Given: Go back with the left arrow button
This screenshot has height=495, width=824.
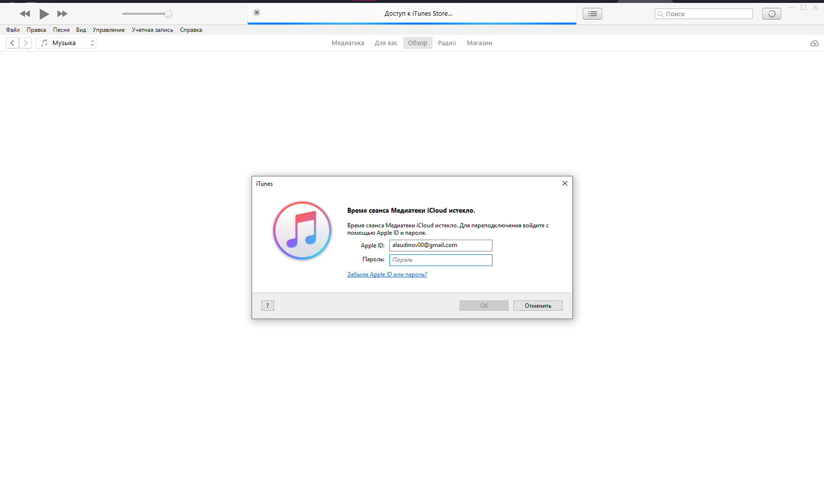Looking at the screenshot, I should point(12,43).
